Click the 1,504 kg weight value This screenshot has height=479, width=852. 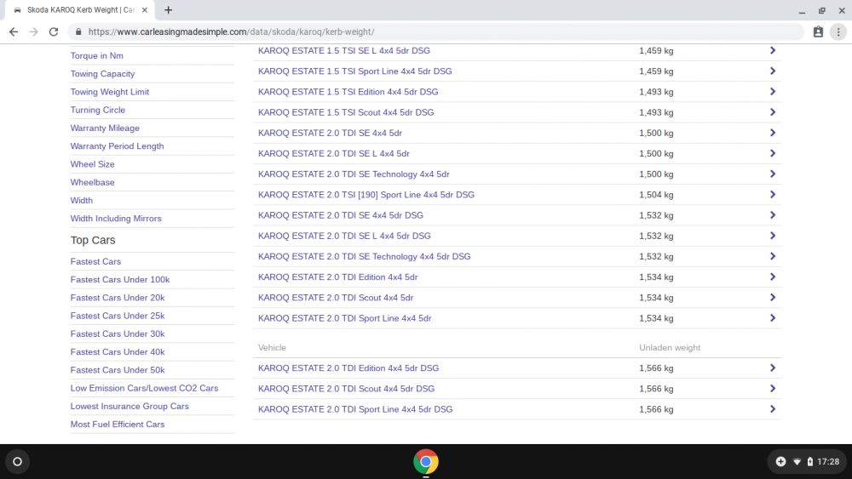[x=656, y=195]
